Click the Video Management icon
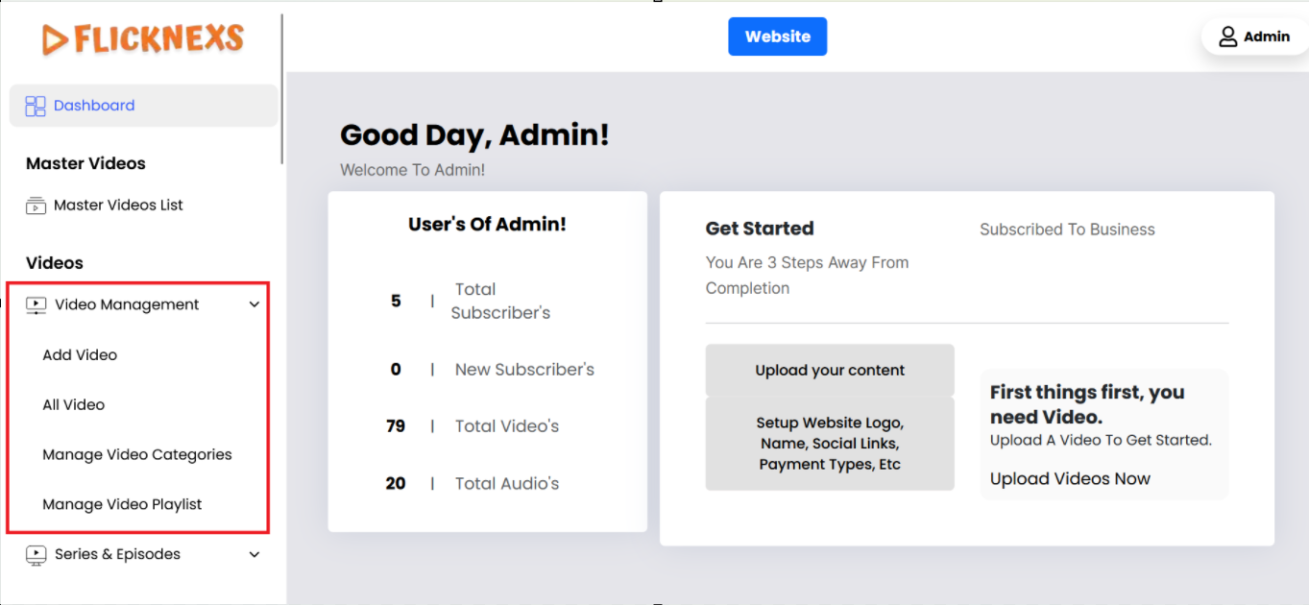This screenshot has height=605, width=1309. [x=36, y=305]
